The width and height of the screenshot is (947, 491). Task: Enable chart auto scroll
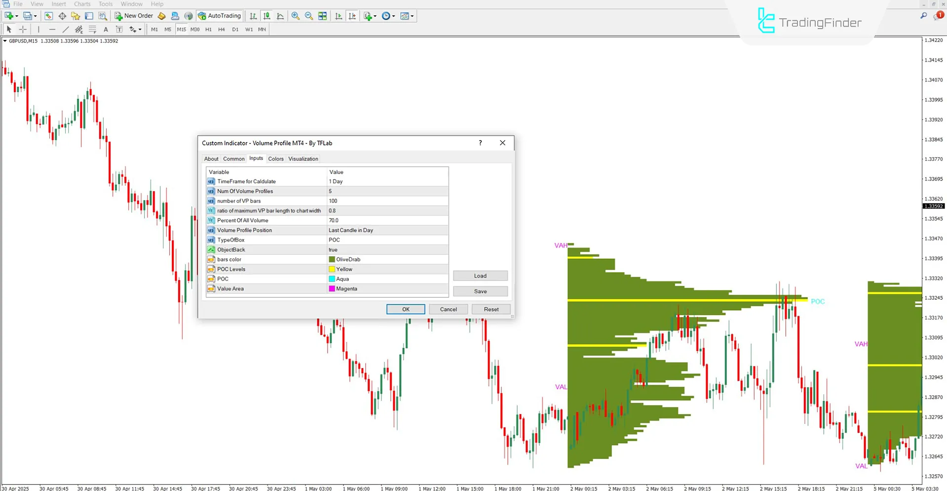click(339, 16)
